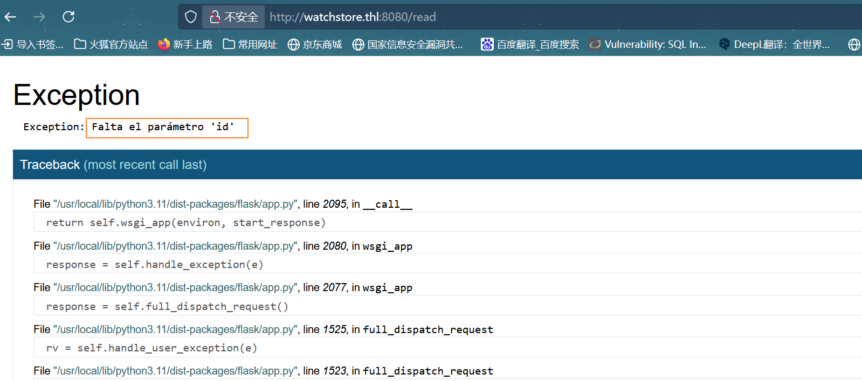The height and width of the screenshot is (381, 862).
Task: Click the globe bookmark icon at far right
Action: (854, 45)
